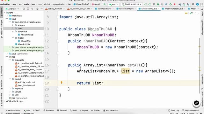The height and width of the screenshot is (114, 204).
Task: Click the Messenger chat head bubble
Action: (196, 103)
